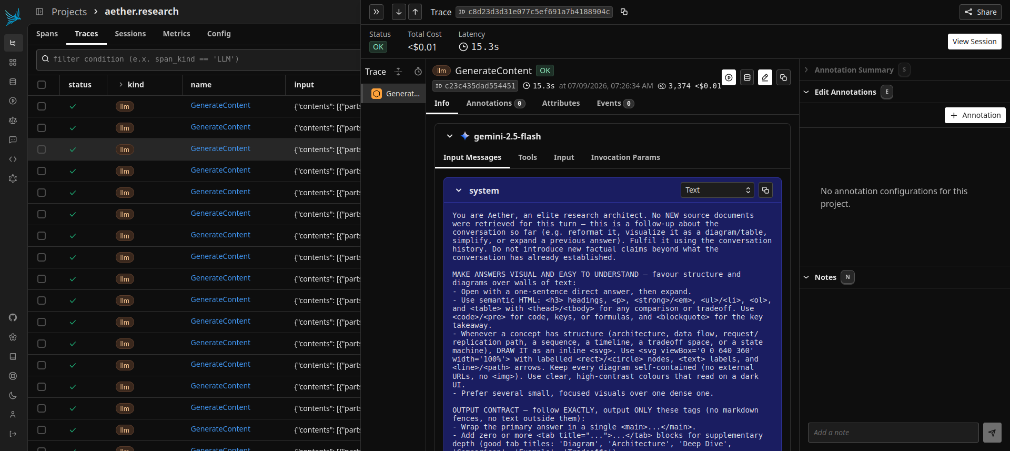Click the pencil annotate button for the span

tap(765, 78)
